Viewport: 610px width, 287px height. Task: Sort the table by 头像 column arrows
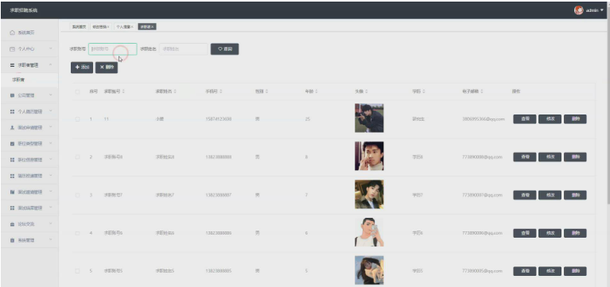click(x=366, y=91)
